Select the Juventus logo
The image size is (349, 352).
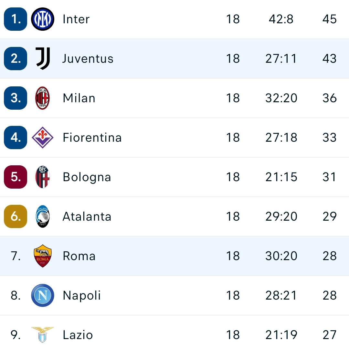(x=42, y=59)
